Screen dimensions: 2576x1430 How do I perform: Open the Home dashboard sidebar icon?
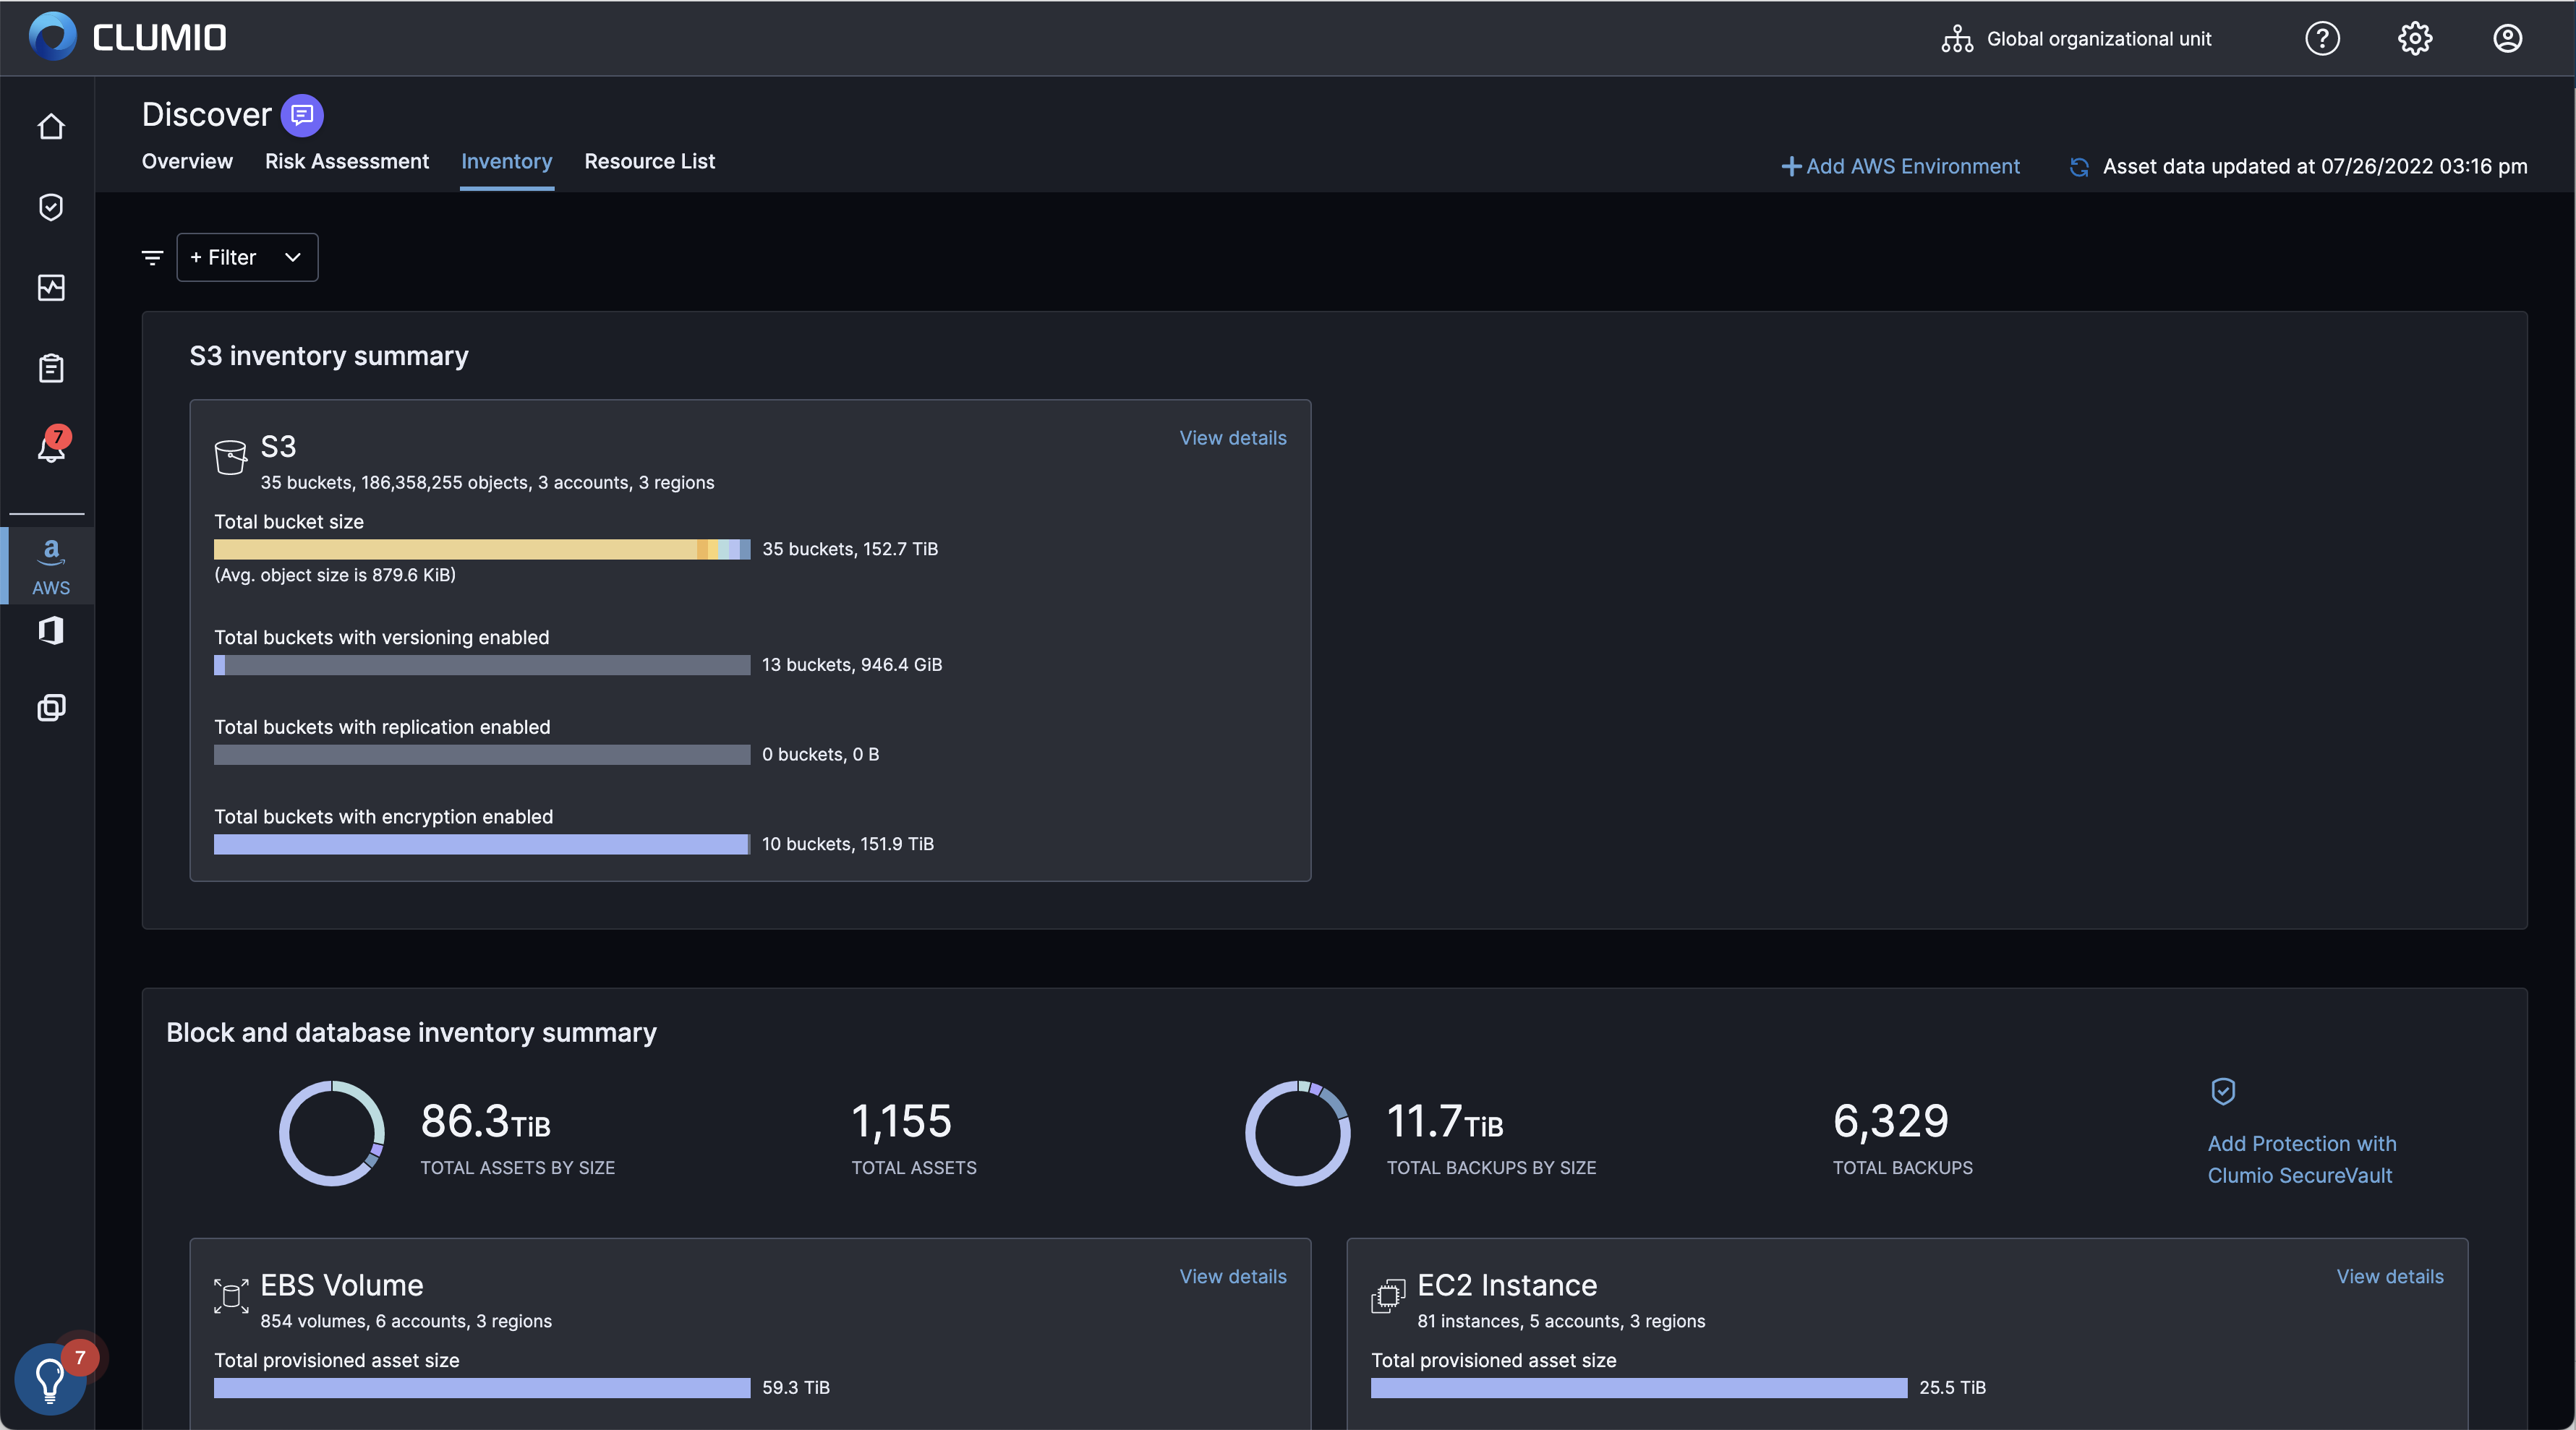[x=51, y=127]
